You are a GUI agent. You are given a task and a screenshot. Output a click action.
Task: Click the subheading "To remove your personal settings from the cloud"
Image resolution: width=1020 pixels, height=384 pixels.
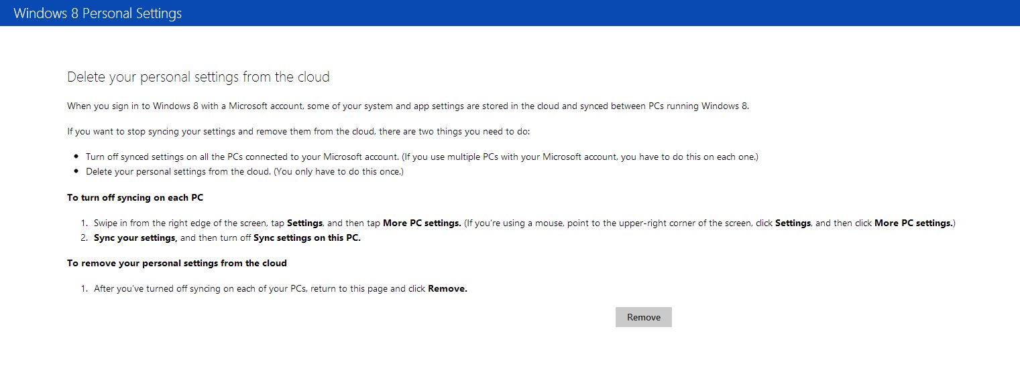[177, 263]
